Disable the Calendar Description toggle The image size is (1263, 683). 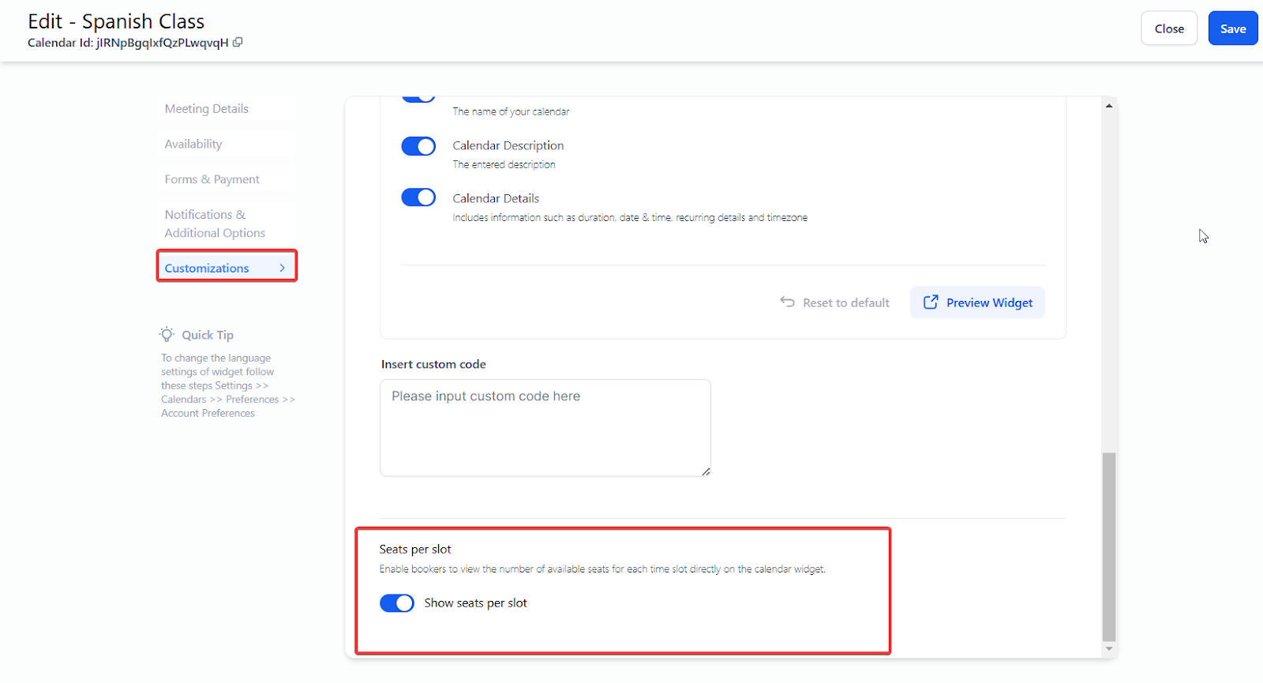418,146
